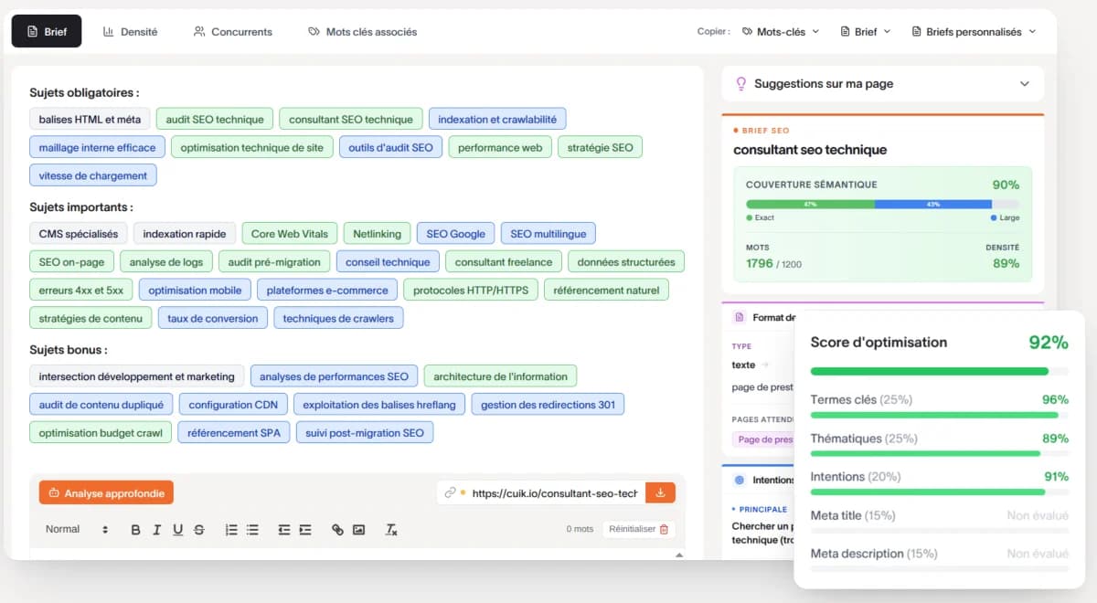Select the 'données structurées' tag
This screenshot has height=603, width=1097.
(626, 262)
